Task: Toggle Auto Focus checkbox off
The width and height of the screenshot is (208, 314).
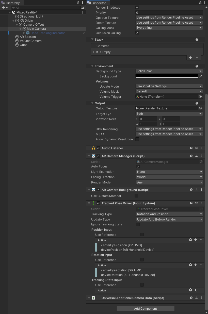Action: 138,167
